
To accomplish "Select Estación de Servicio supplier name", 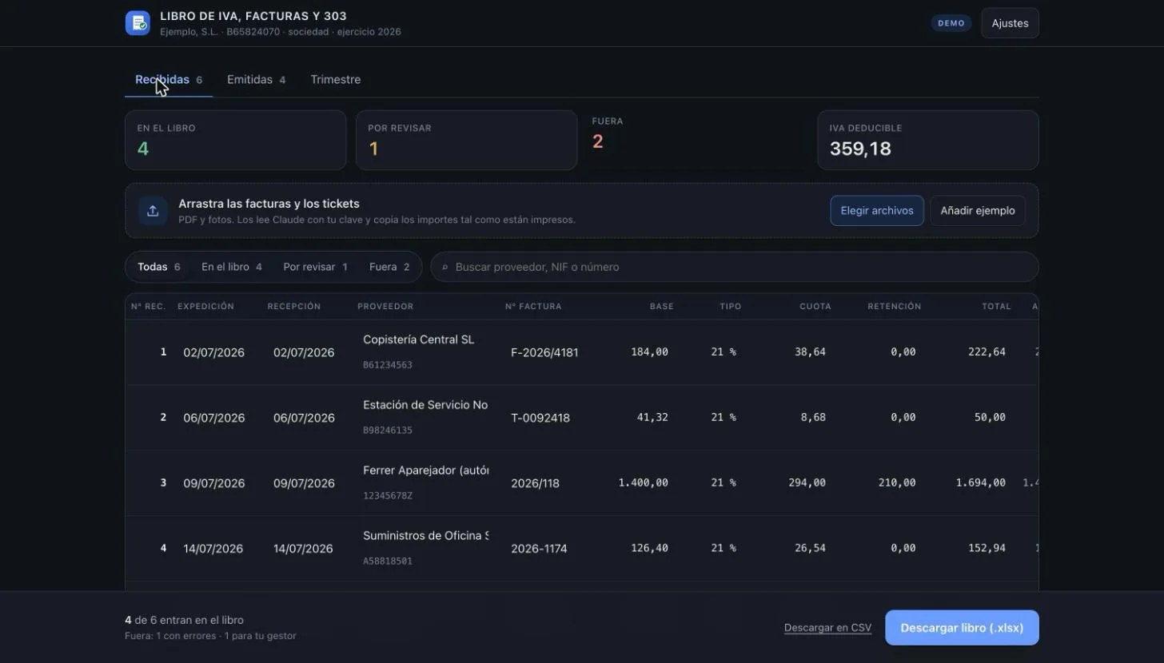I will (x=425, y=405).
